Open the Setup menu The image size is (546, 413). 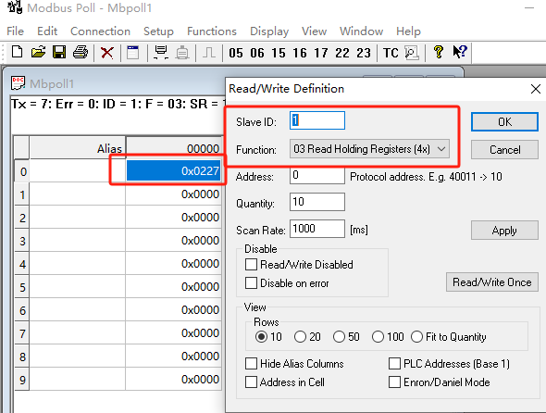point(158,31)
